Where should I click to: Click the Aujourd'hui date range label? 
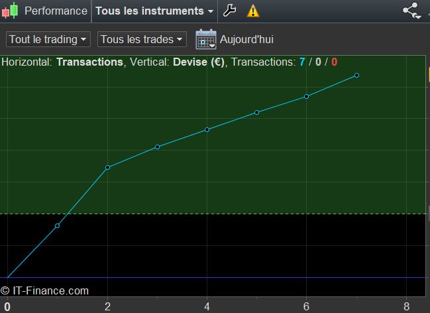tap(246, 39)
